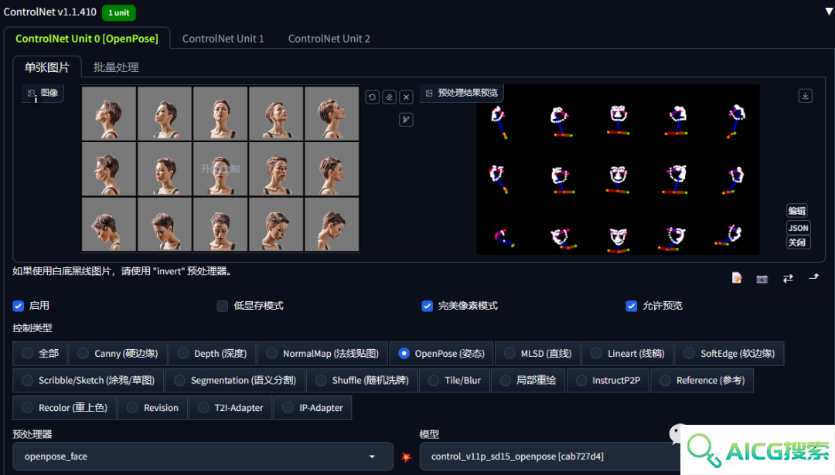Image resolution: width=835 pixels, height=475 pixels.
Task: Click the swap arrows mirror icon
Action: [x=788, y=278]
